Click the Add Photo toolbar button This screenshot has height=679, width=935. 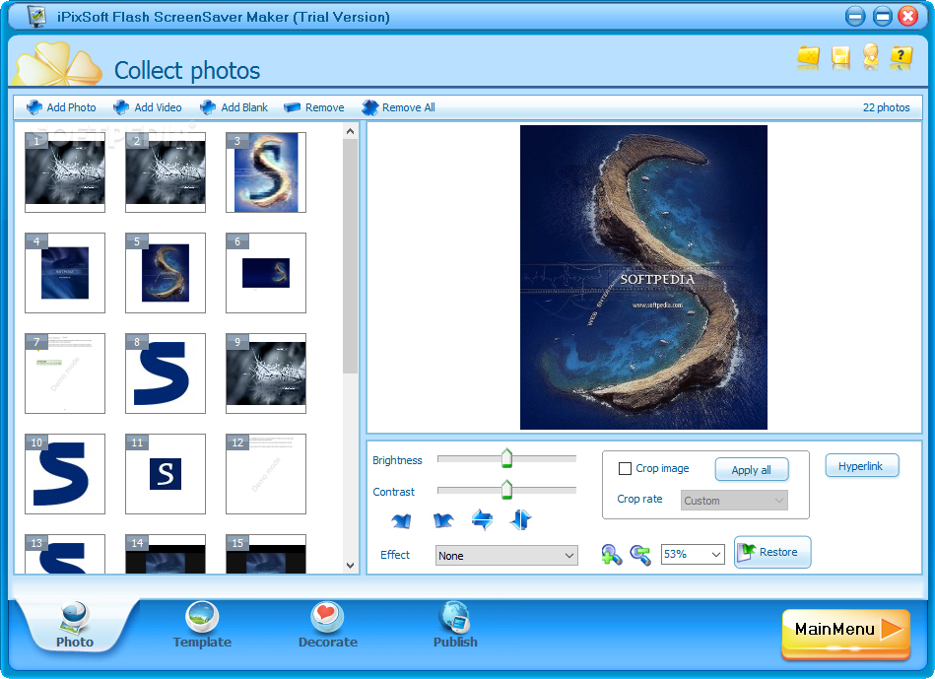tap(61, 107)
